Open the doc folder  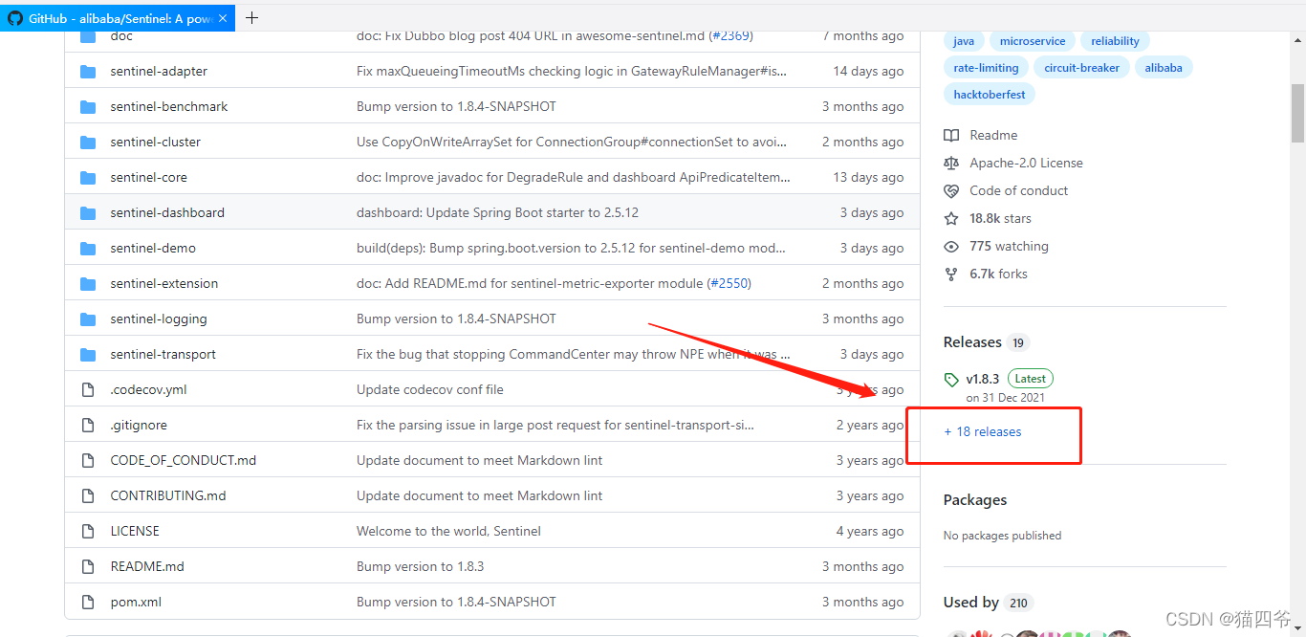click(x=121, y=36)
